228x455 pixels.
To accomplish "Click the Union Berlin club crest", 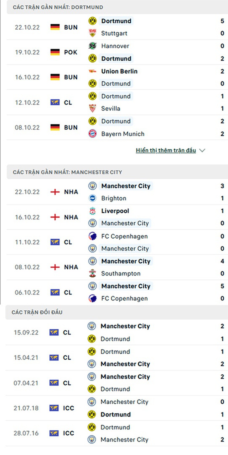I will pyautogui.click(x=92, y=71).
